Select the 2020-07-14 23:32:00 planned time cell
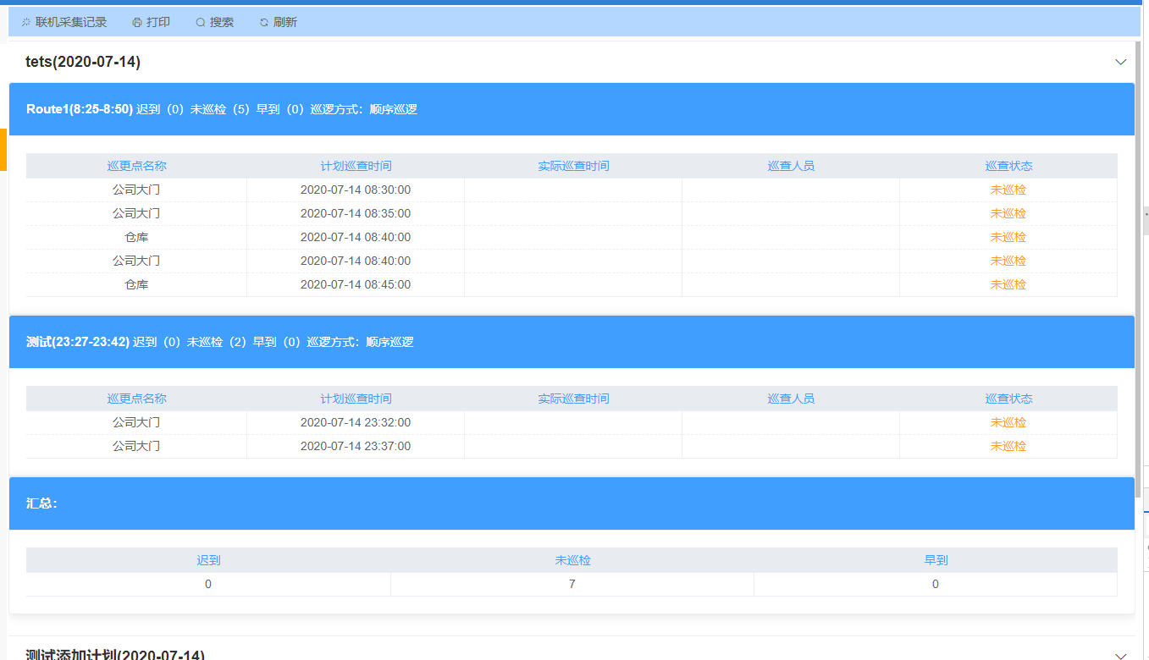Viewport: 1149px width, 660px height. pyautogui.click(x=356, y=422)
